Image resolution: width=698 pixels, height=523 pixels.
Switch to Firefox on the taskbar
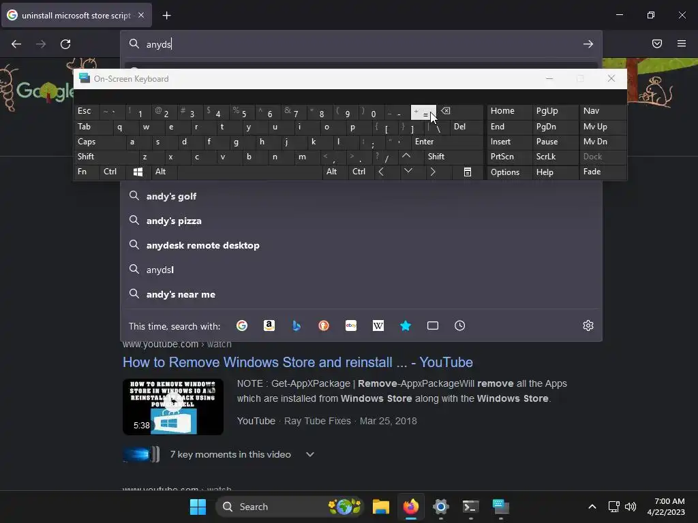point(410,507)
